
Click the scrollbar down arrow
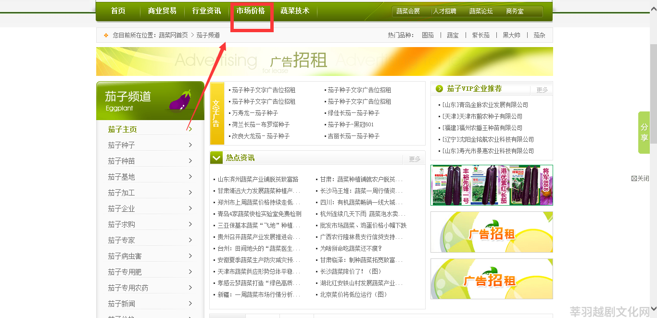point(653,308)
